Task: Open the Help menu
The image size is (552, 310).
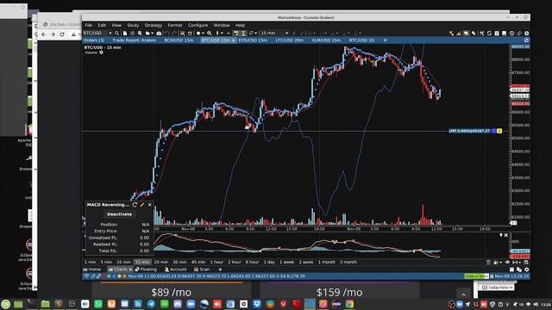Action: [x=240, y=25]
